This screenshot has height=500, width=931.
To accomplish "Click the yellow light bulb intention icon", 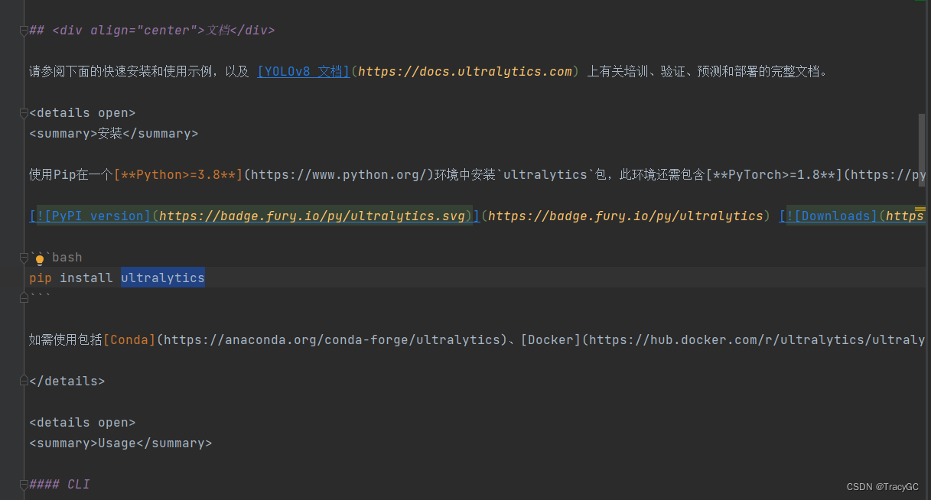I will [x=40, y=260].
